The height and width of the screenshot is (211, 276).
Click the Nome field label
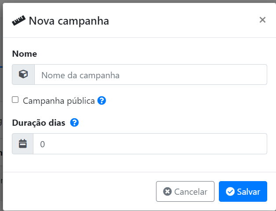click(x=25, y=54)
